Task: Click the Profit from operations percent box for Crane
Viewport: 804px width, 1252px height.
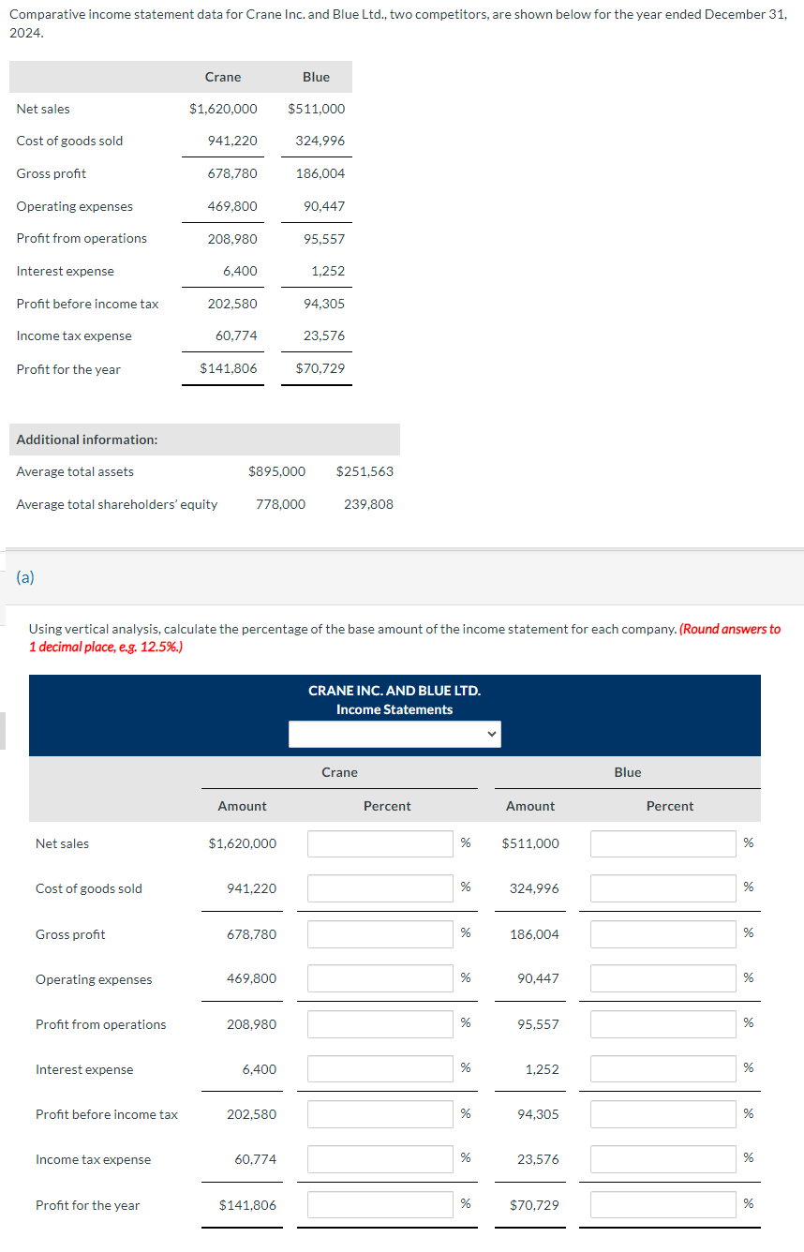Action: click(x=380, y=1023)
